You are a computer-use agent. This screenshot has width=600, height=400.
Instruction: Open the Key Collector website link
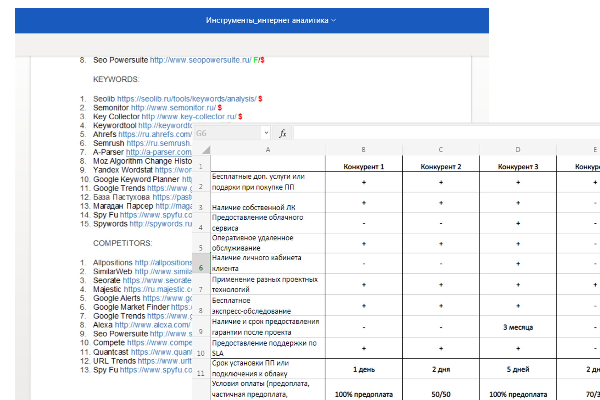[x=189, y=117]
